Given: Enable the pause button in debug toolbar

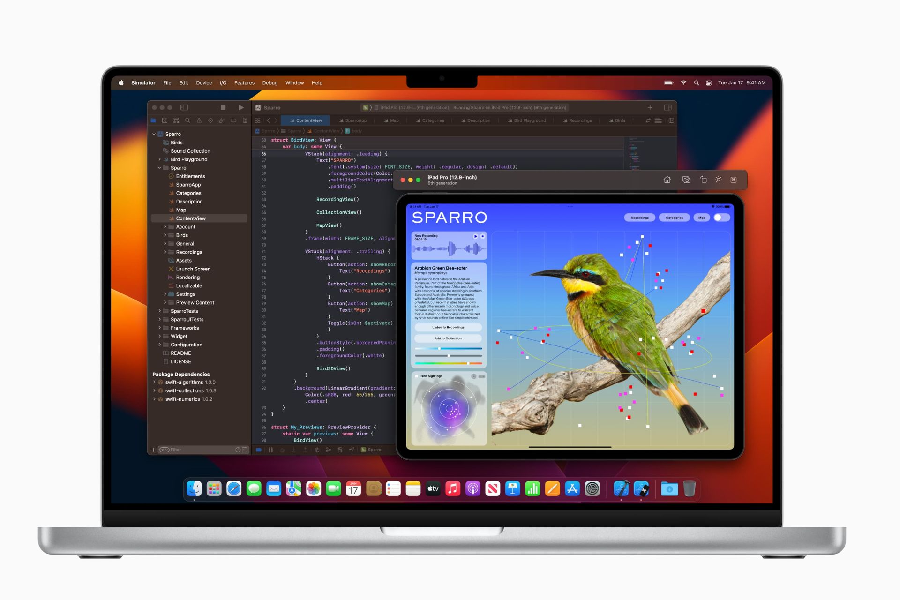Looking at the screenshot, I should tap(271, 450).
